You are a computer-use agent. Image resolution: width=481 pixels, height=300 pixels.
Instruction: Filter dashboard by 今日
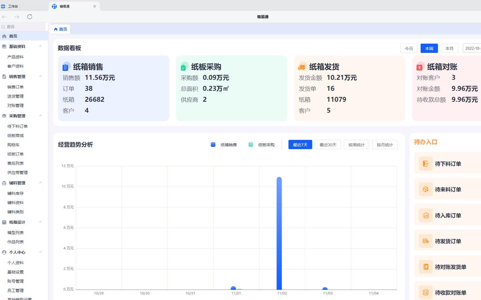pos(409,48)
